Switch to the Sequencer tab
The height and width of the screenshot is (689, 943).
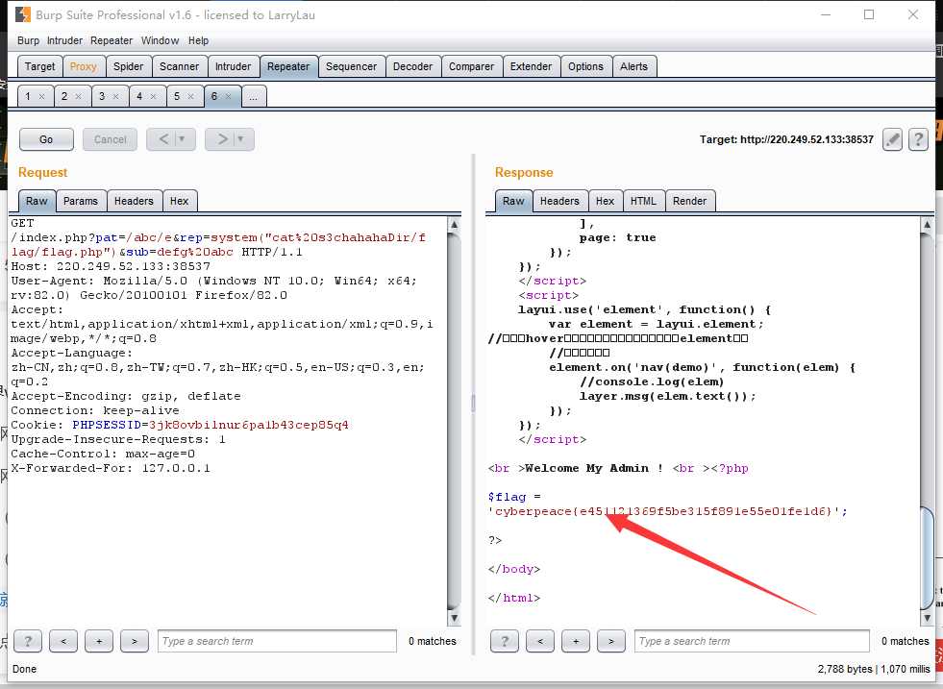point(351,66)
